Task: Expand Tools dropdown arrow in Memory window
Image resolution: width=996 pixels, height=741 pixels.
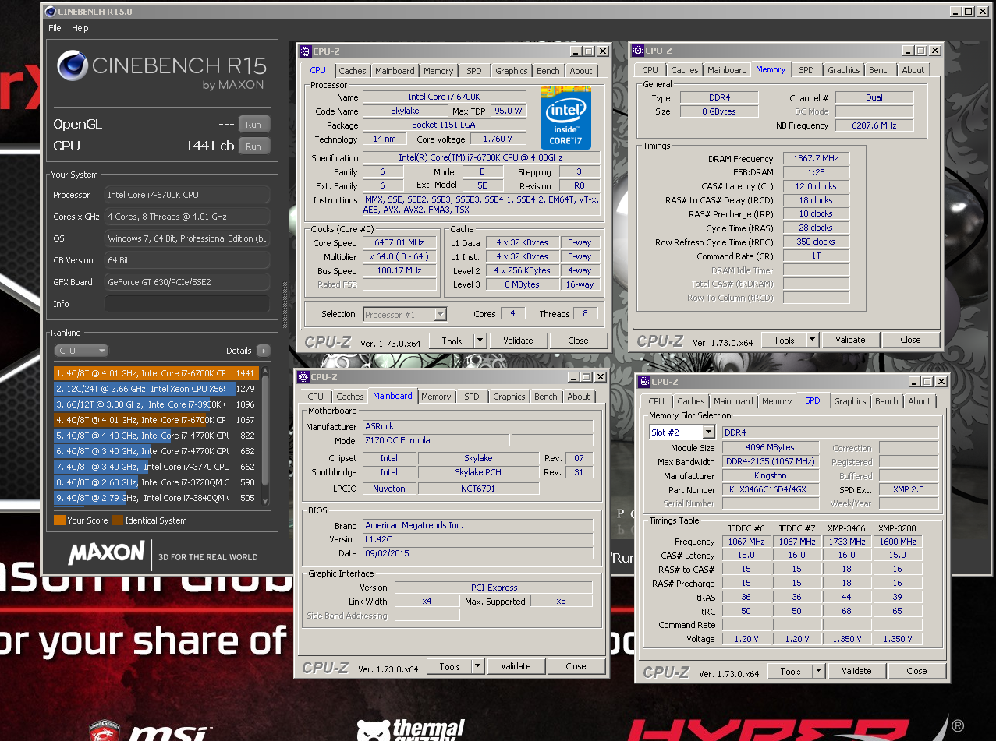Action: (812, 340)
